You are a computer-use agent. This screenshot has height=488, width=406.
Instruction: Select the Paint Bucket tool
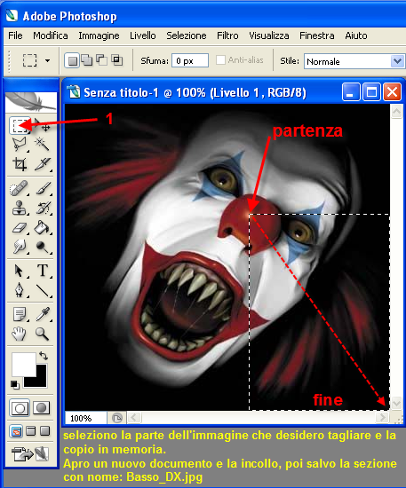43,227
